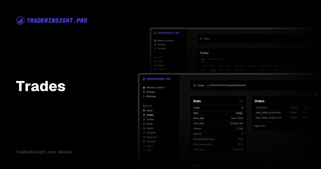
Task: Select the order row Feb 7, 2024, 5:24:24 PM
Action: (x=282, y=113)
